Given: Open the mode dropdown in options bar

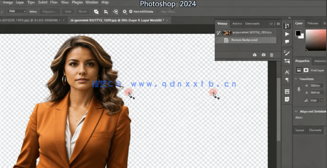Looking at the screenshot, I should pos(17,12).
